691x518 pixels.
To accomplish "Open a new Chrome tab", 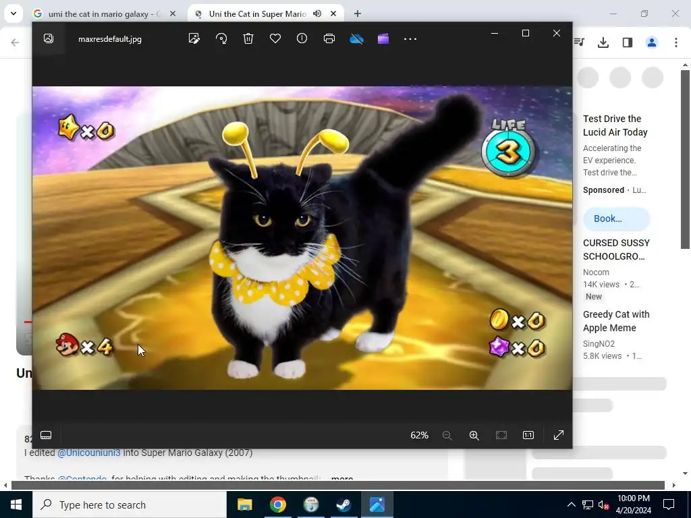I will (358, 13).
